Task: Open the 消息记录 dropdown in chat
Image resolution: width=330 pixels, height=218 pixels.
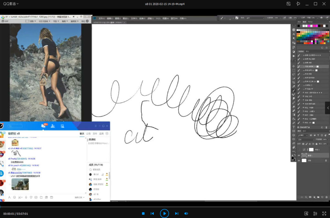Action: [x=80, y=197]
